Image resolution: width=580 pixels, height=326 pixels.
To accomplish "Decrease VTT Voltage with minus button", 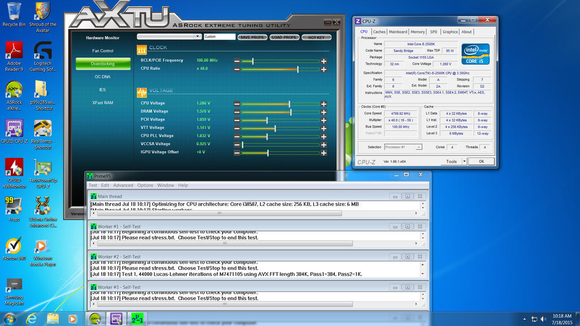I will coord(237,128).
